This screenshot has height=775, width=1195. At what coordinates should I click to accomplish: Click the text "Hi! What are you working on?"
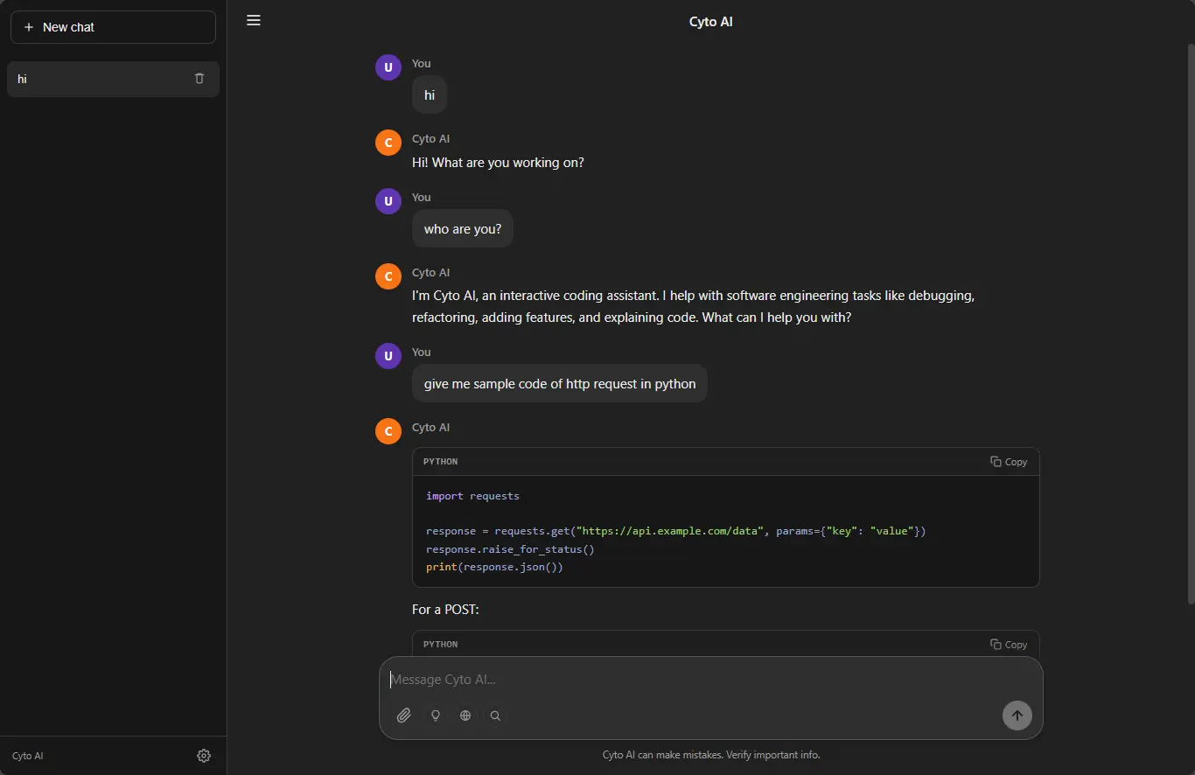pyautogui.click(x=498, y=163)
